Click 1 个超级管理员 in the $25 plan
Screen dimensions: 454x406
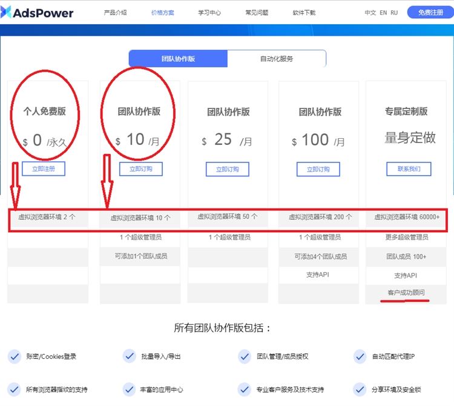point(230,238)
